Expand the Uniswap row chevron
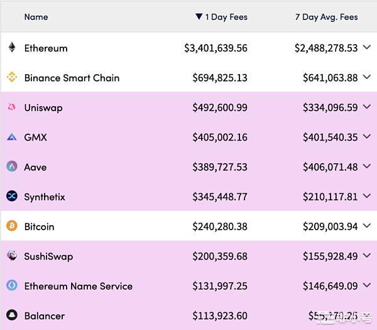The image size is (377, 330). point(367,107)
